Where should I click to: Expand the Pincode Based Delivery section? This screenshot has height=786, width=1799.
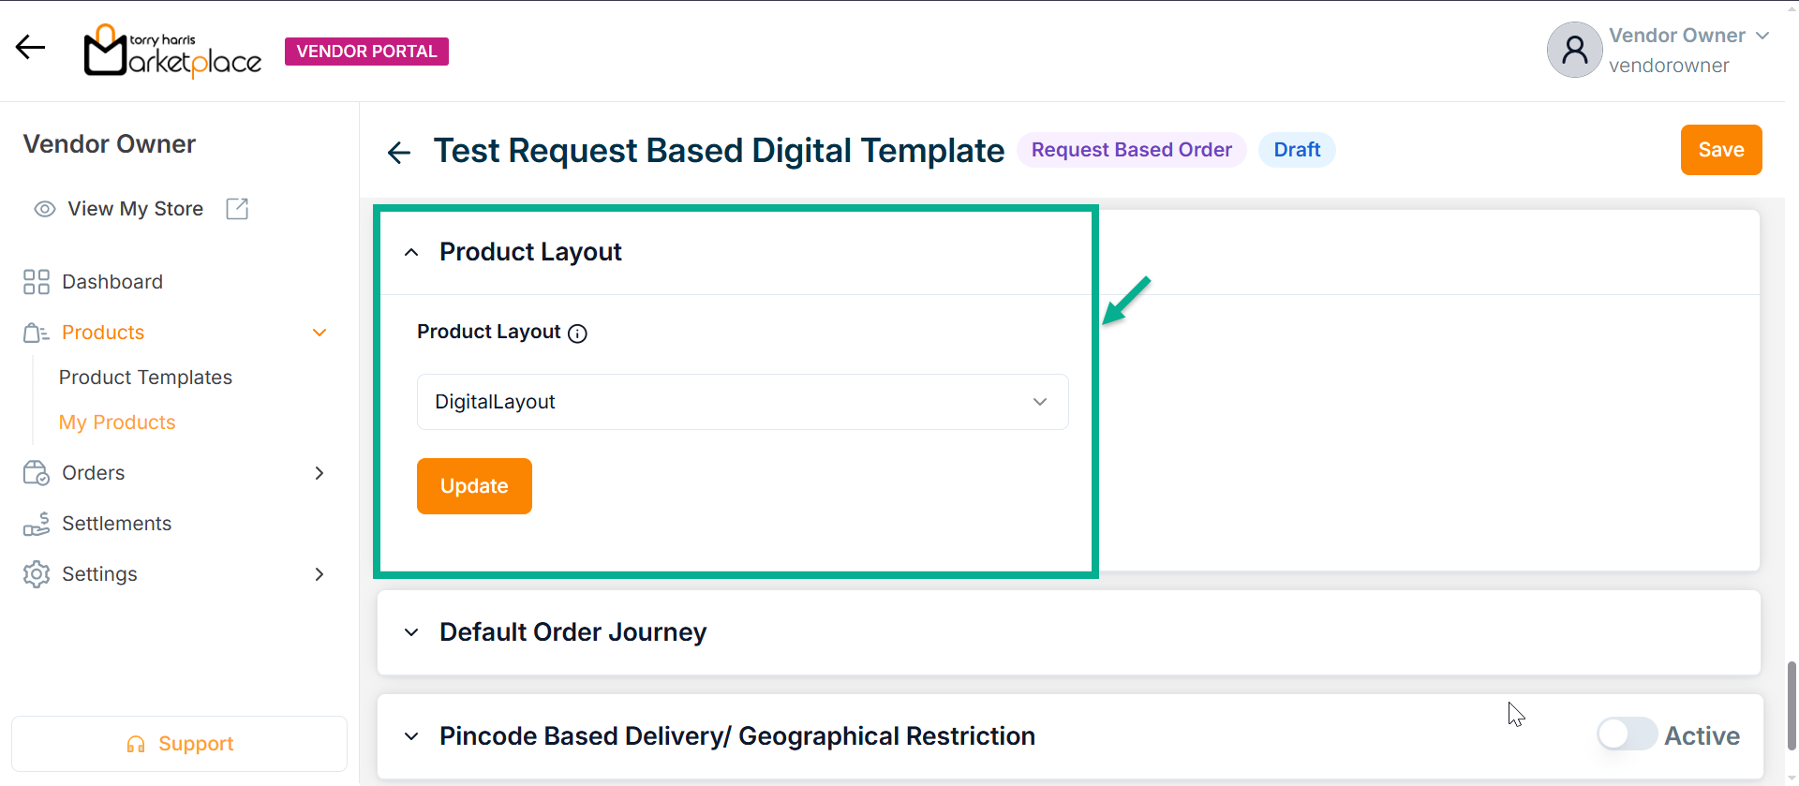(411, 736)
